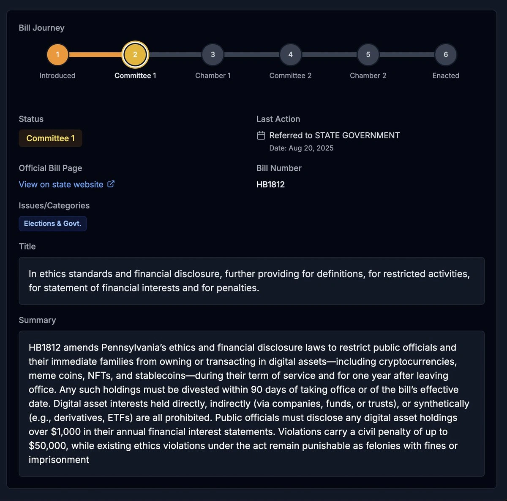The width and height of the screenshot is (507, 501).
Task: Click the Enacted step label
Action: 446,75
